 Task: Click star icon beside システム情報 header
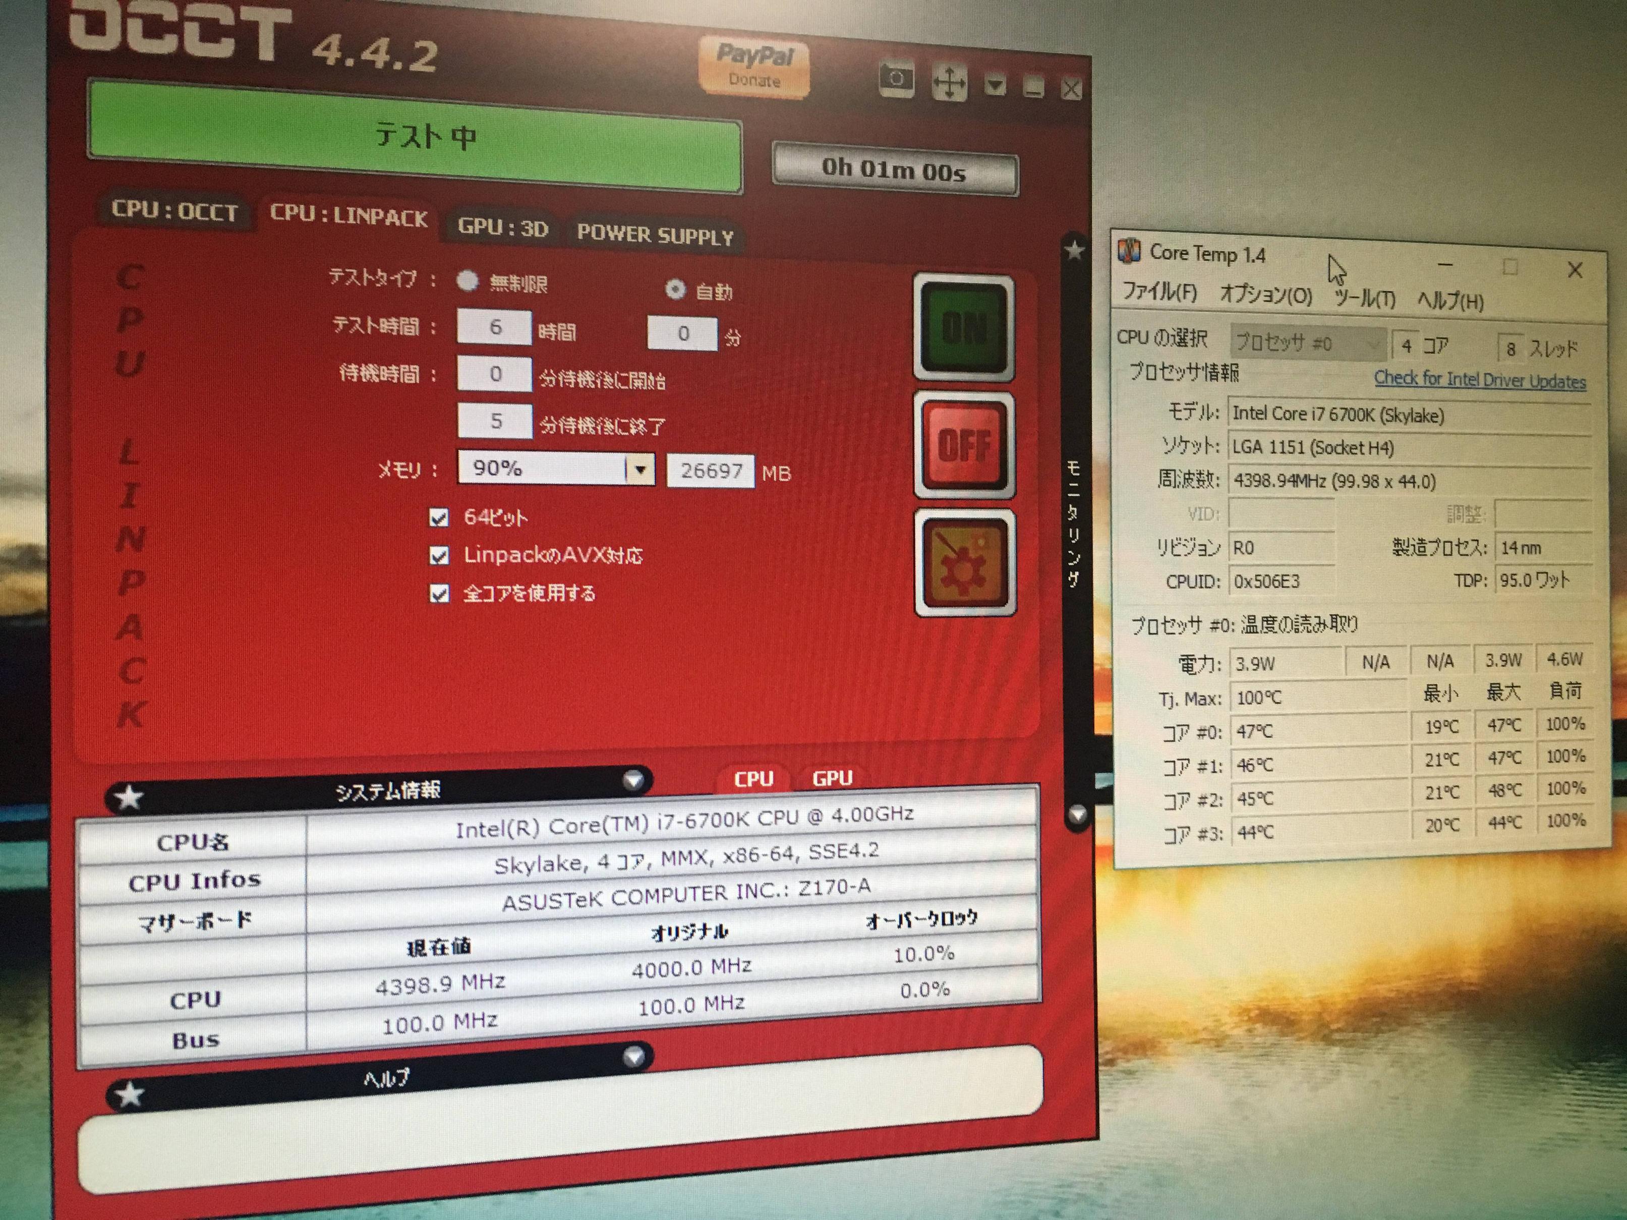coord(130,797)
